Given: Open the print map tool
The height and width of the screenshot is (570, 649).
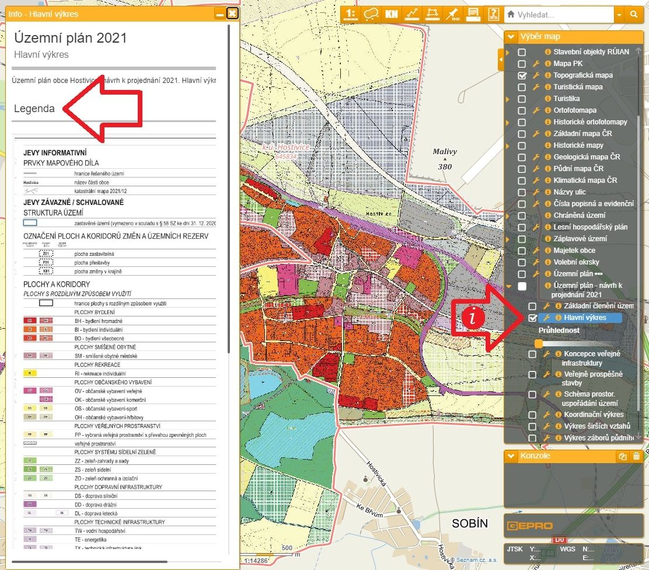Looking at the screenshot, I should point(473,14).
